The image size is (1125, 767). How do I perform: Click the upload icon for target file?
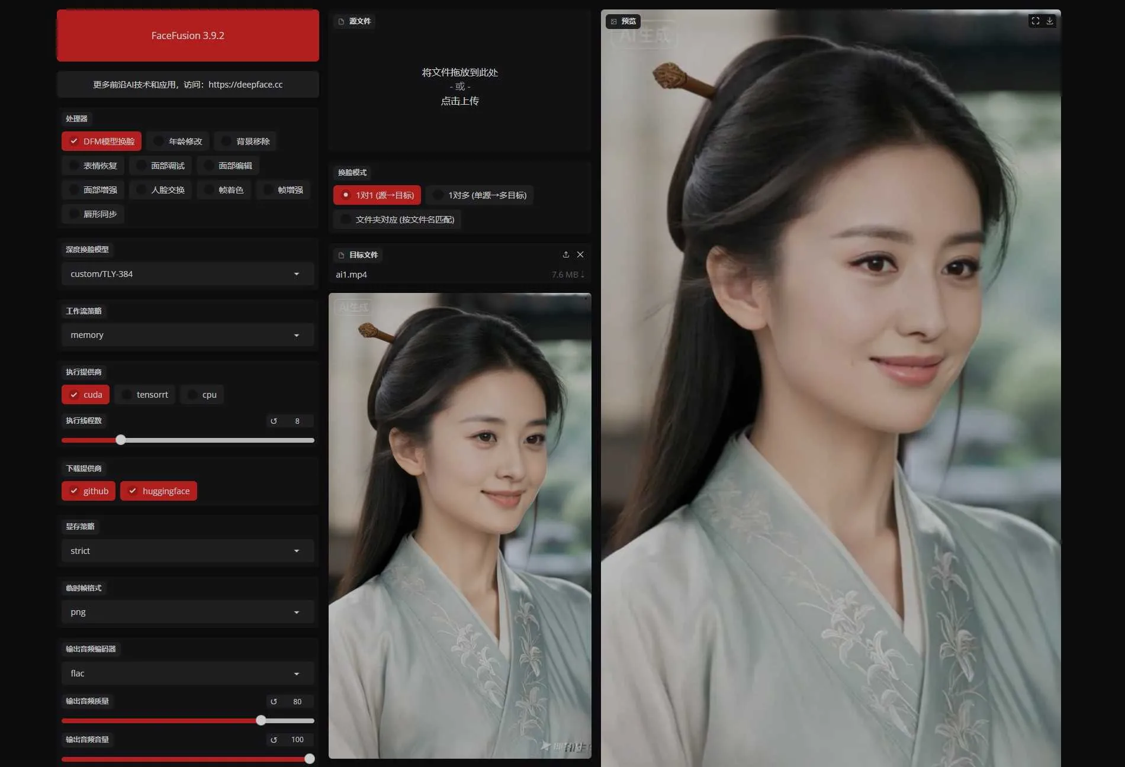pyautogui.click(x=566, y=254)
